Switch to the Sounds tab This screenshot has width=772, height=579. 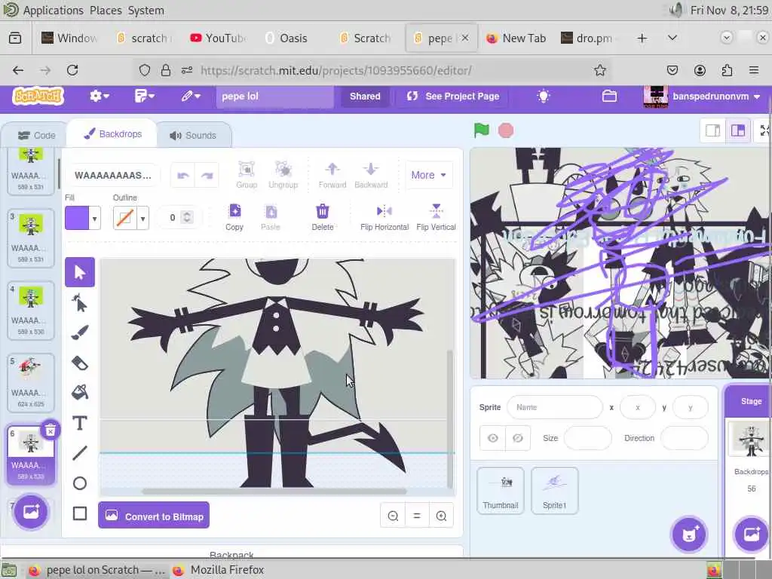194,136
